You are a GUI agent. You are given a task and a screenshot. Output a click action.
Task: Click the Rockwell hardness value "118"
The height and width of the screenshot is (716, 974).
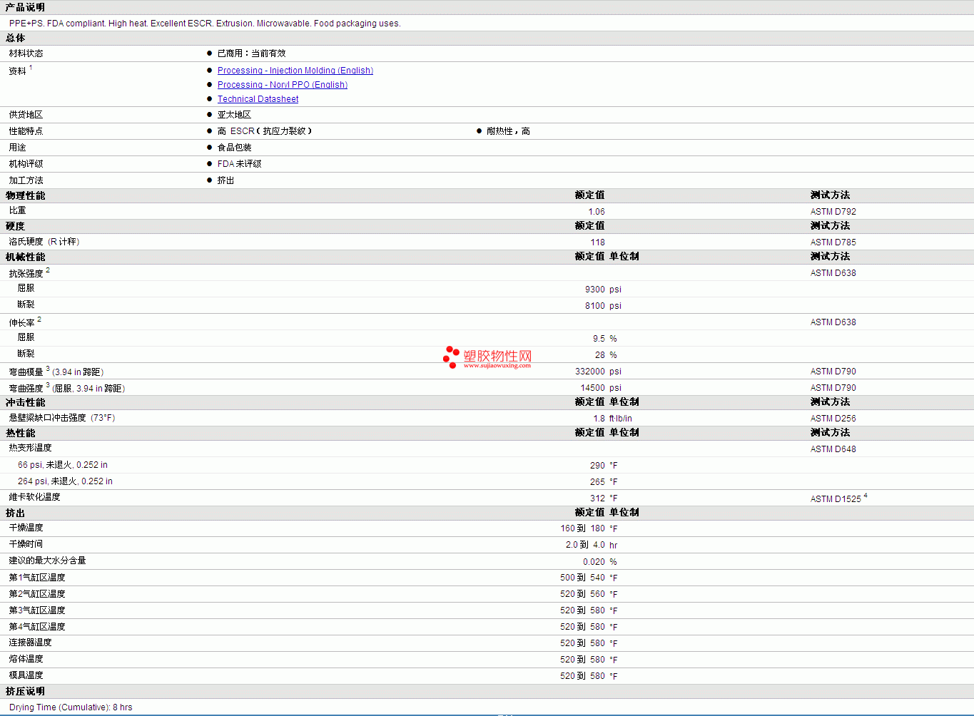[598, 242]
